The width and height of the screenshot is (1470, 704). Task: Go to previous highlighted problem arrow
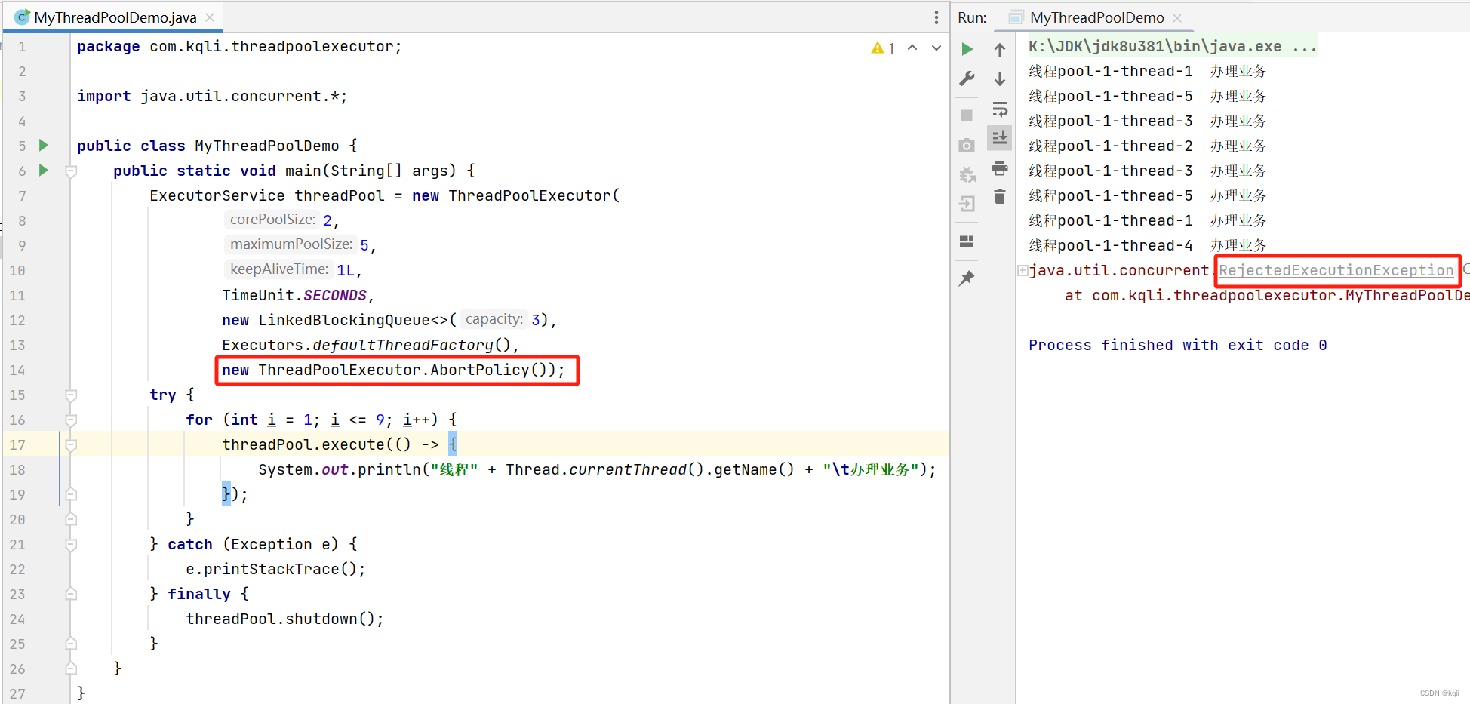pyautogui.click(x=912, y=48)
